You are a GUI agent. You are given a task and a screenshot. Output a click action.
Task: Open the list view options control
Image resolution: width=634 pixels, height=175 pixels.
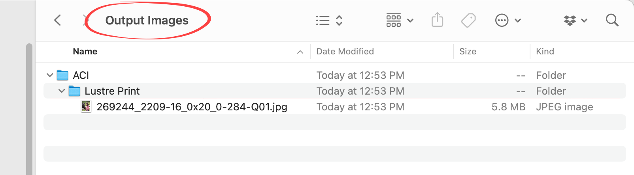click(329, 20)
